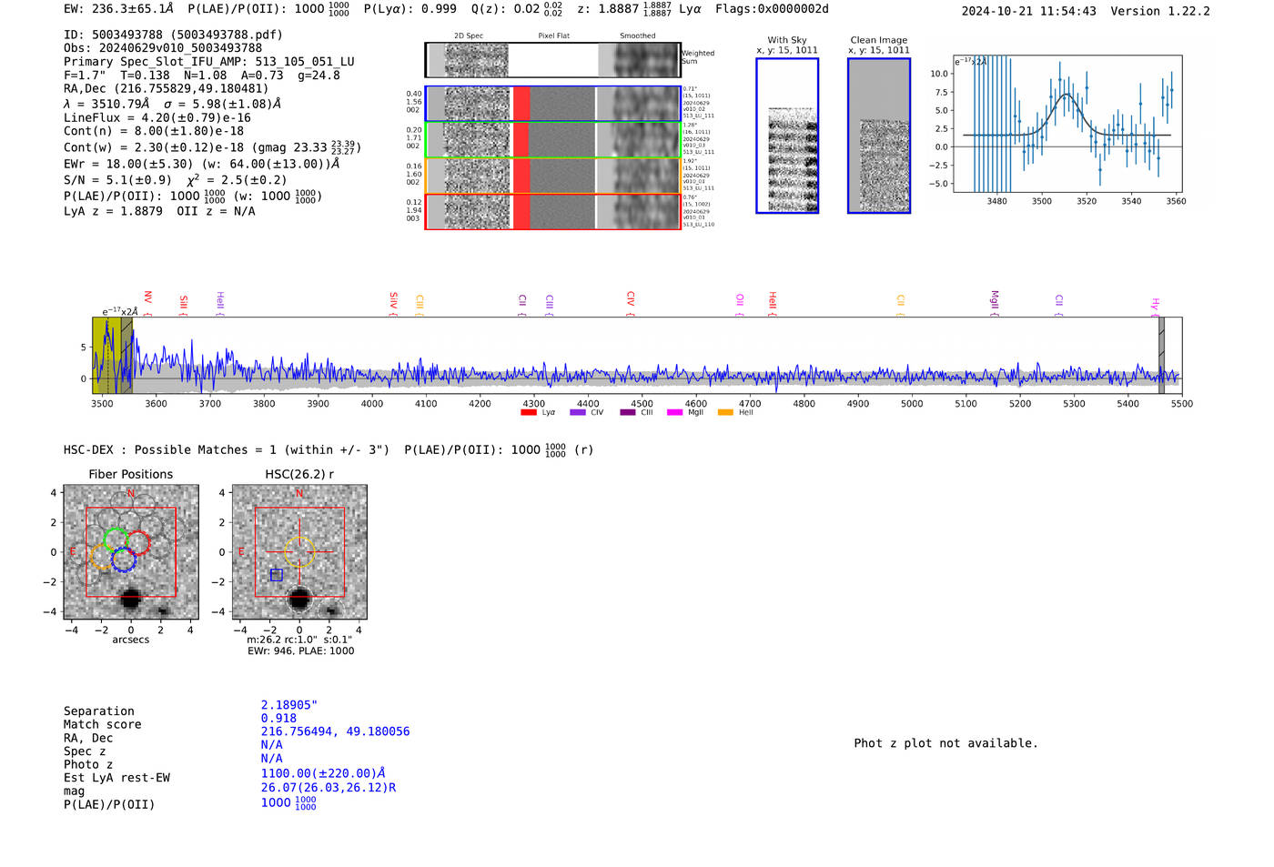Click the separation value 2.18905"
Viewport: 1274px width, 867px height.
(x=289, y=705)
